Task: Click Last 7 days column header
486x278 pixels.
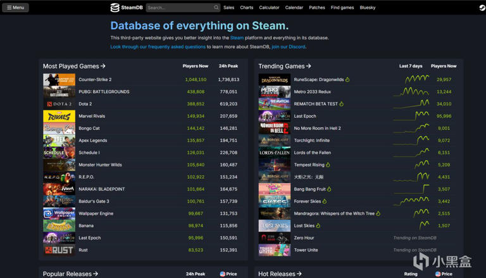Action: coord(411,66)
